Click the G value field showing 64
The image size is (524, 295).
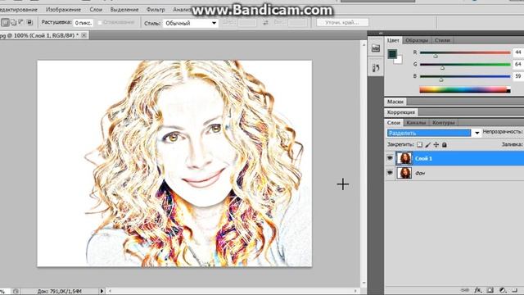pos(518,64)
